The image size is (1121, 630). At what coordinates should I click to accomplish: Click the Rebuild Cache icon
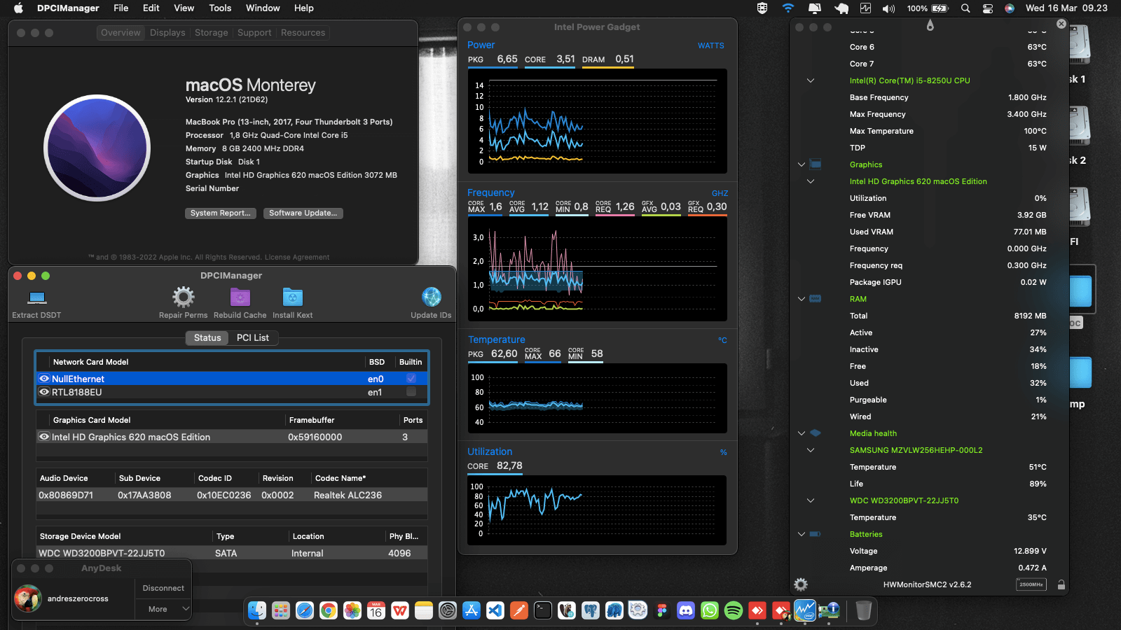(x=240, y=297)
